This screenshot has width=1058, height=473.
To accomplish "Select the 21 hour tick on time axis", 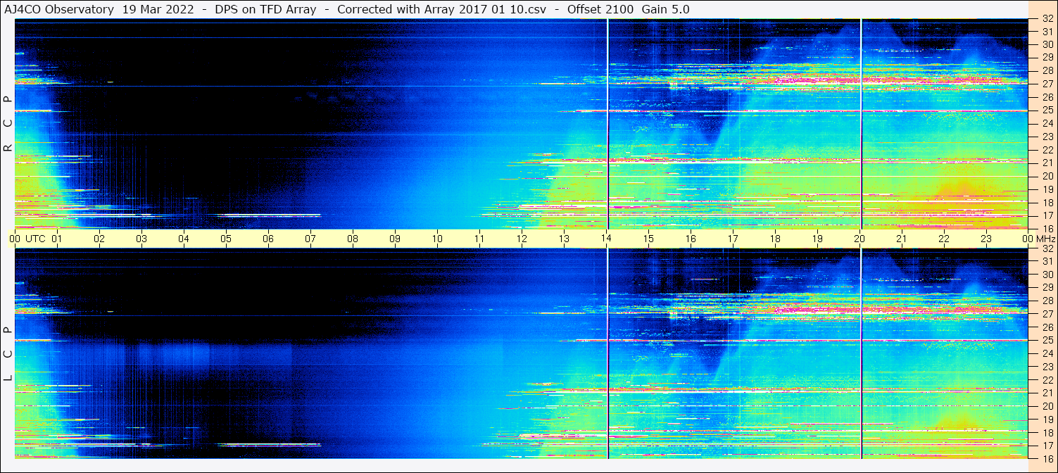I will click(902, 239).
